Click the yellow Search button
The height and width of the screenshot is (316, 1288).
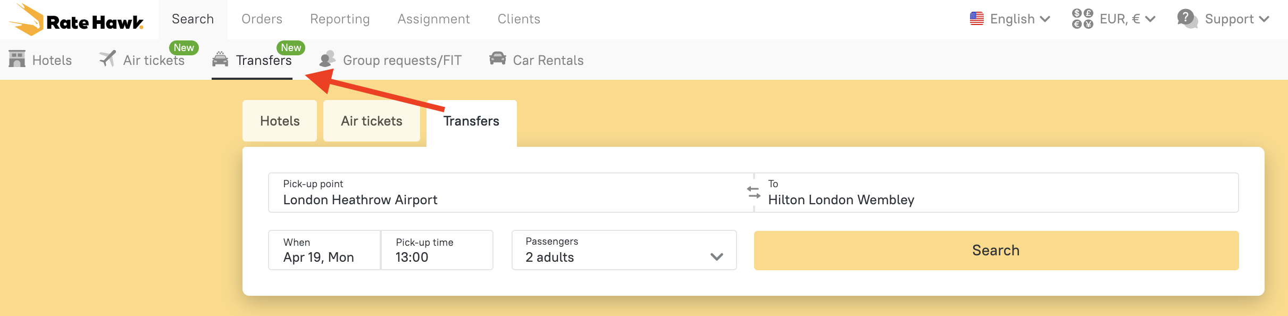click(x=996, y=250)
